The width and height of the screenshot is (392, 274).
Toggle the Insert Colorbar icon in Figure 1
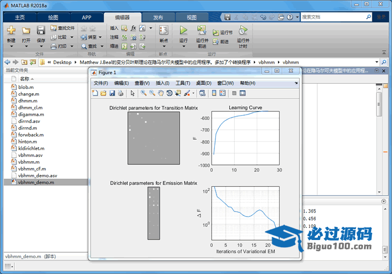214,93
